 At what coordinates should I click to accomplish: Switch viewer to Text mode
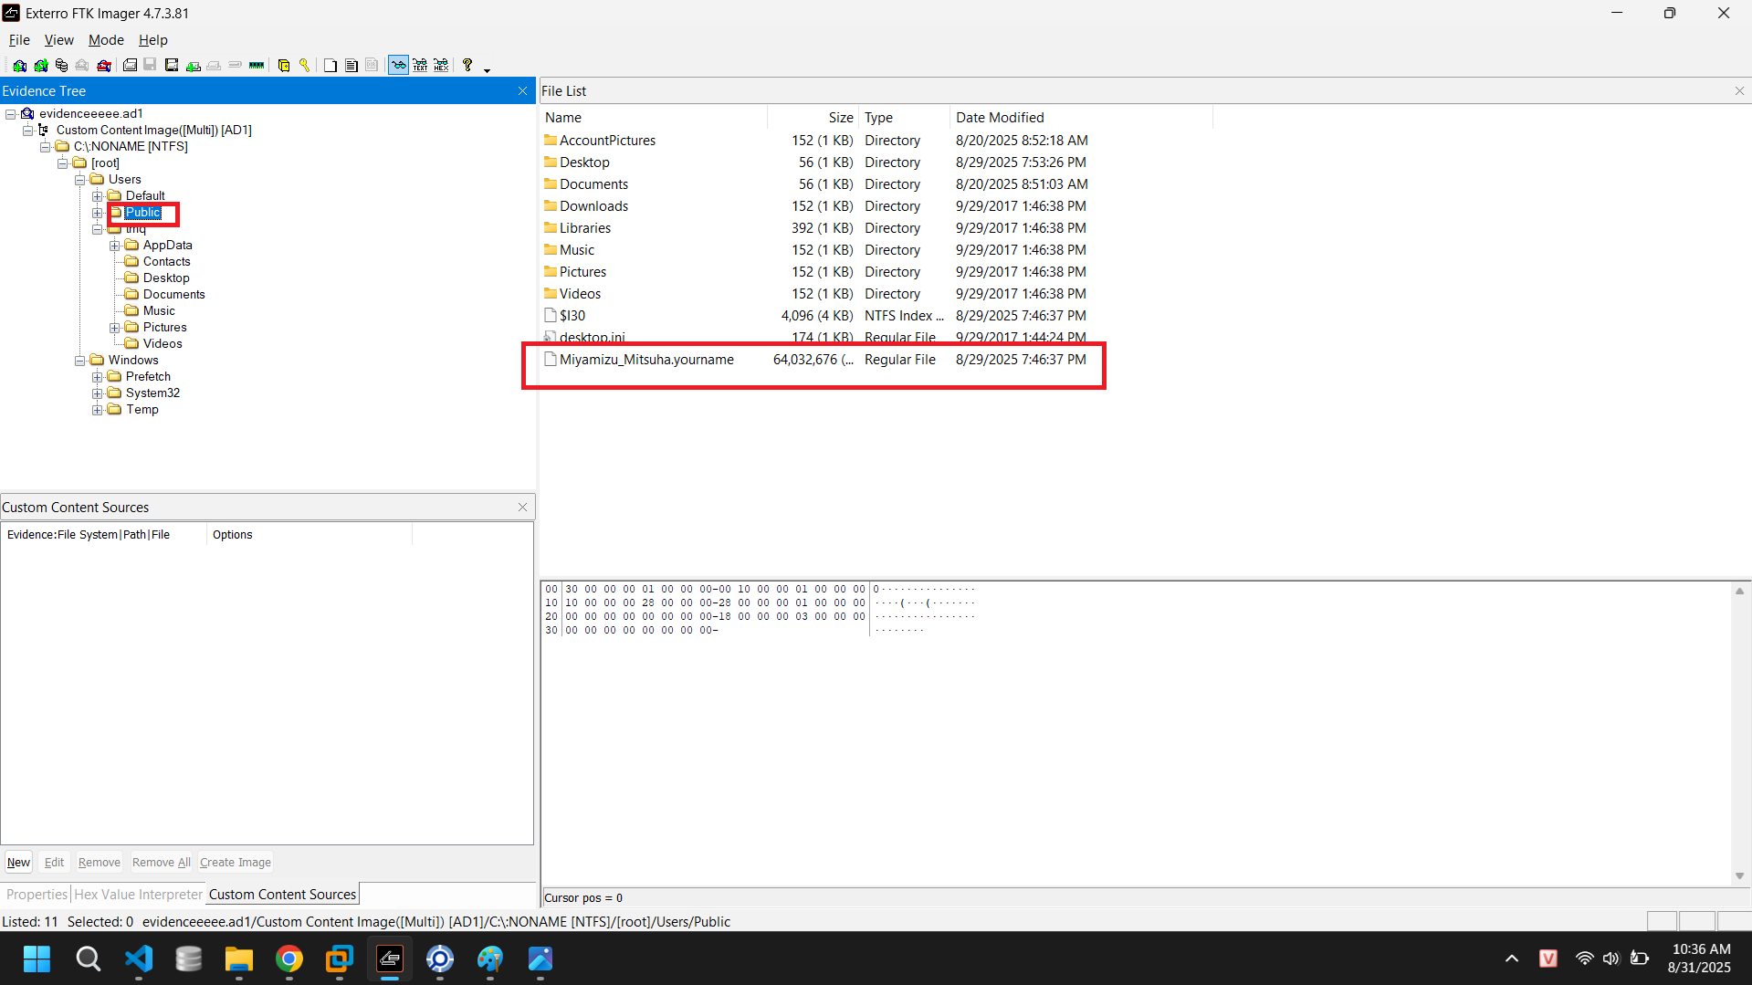[x=420, y=66]
